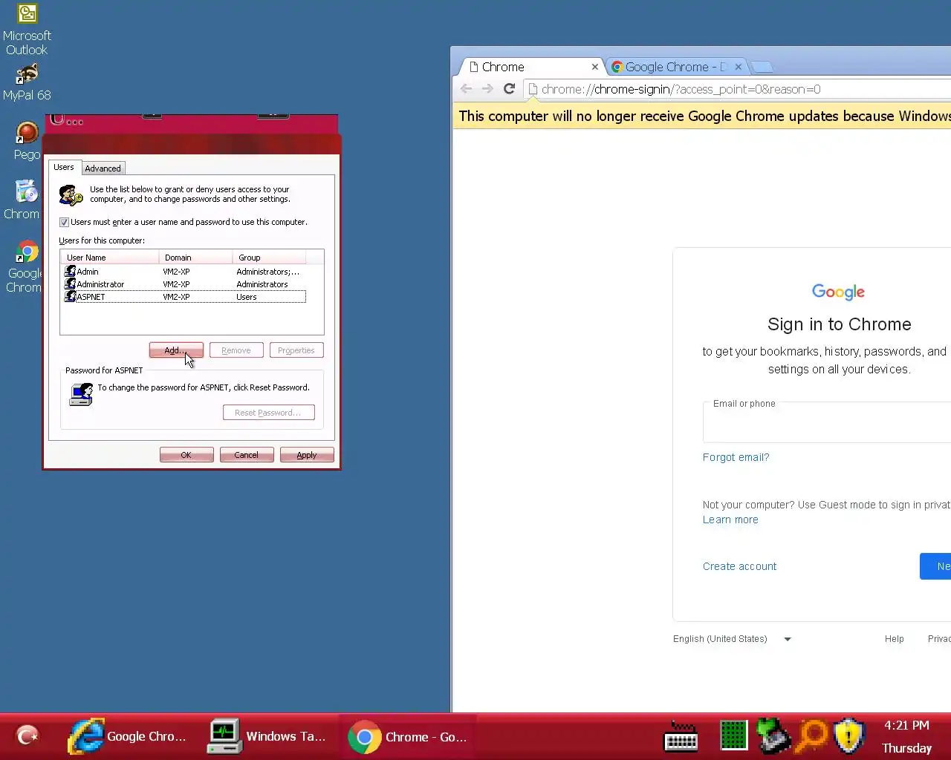Click Cancel in the User Accounts dialog
The image size is (951, 760).
247,455
